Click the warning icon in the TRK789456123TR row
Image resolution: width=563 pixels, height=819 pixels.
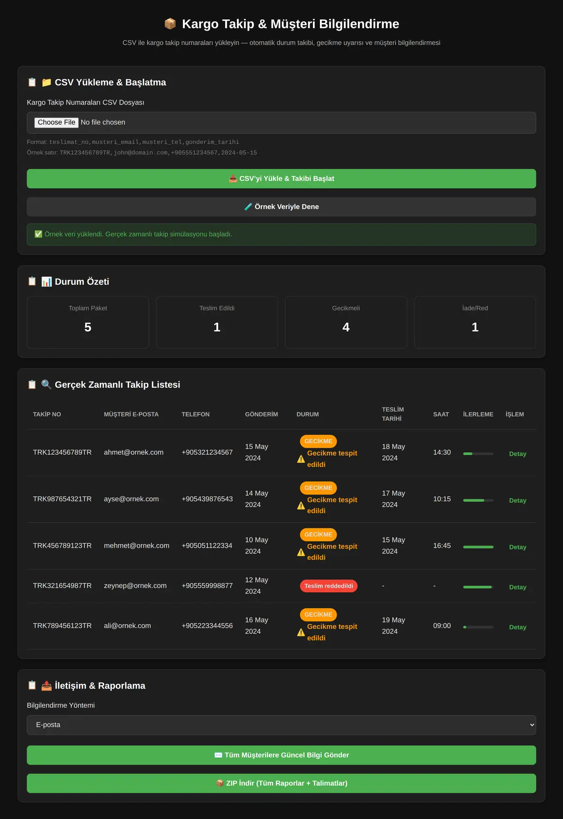point(301,632)
